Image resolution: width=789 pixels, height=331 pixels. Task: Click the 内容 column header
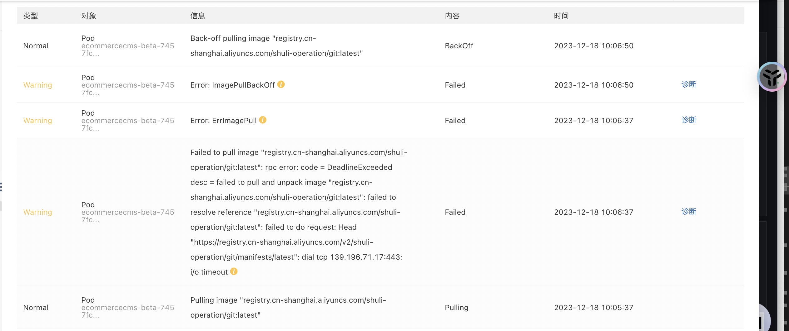(452, 16)
